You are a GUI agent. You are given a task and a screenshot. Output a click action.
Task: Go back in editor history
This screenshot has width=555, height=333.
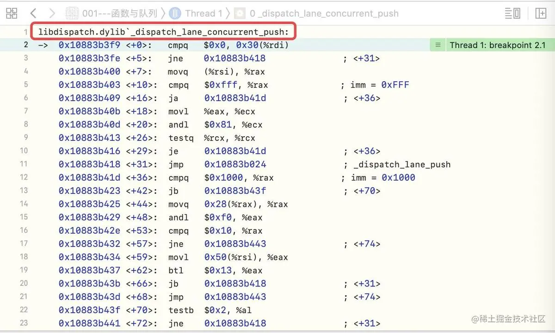tap(33, 13)
